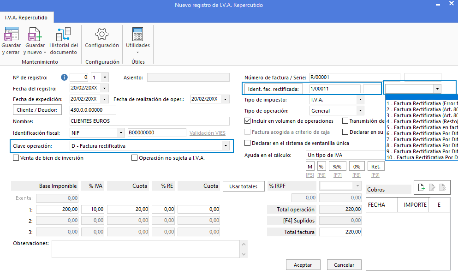Open the Utilidades calculator icon
458x276 pixels.
(137, 34)
